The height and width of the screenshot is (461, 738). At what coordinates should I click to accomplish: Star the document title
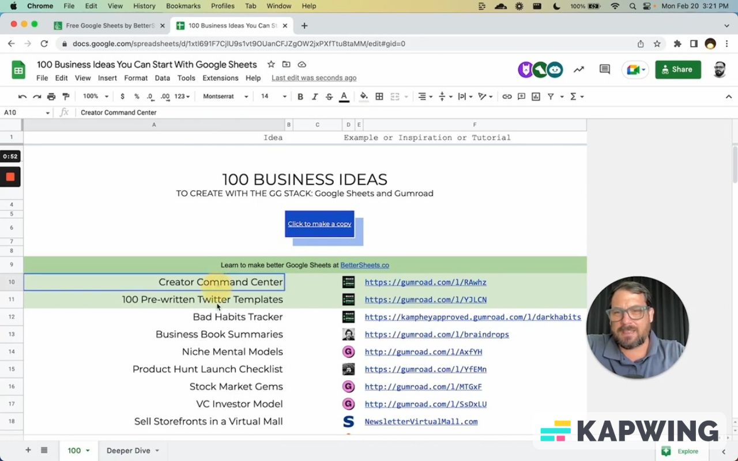[270, 65]
